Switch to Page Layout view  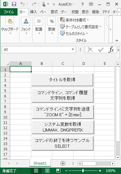click(x=47, y=171)
